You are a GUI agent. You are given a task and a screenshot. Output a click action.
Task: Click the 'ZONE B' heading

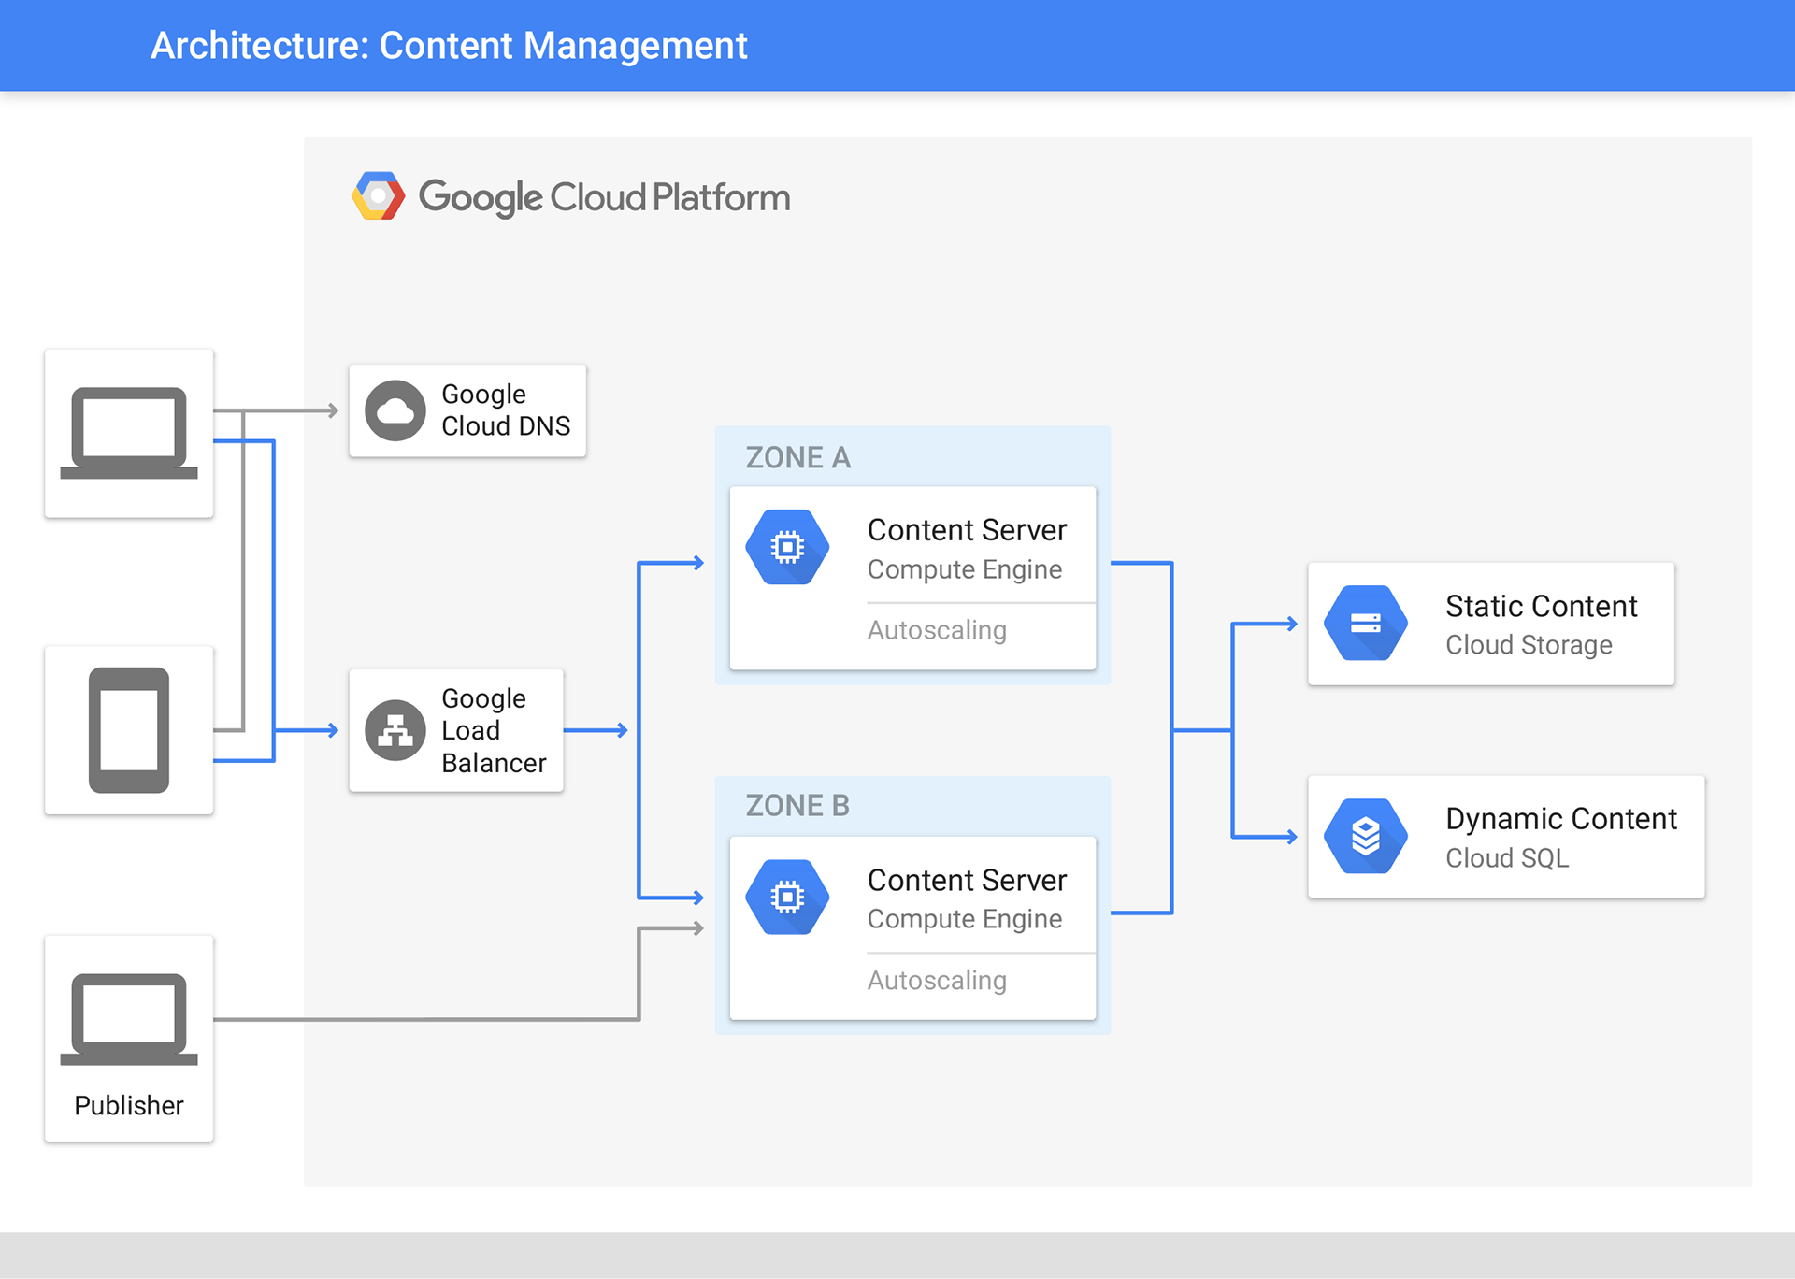point(797,805)
